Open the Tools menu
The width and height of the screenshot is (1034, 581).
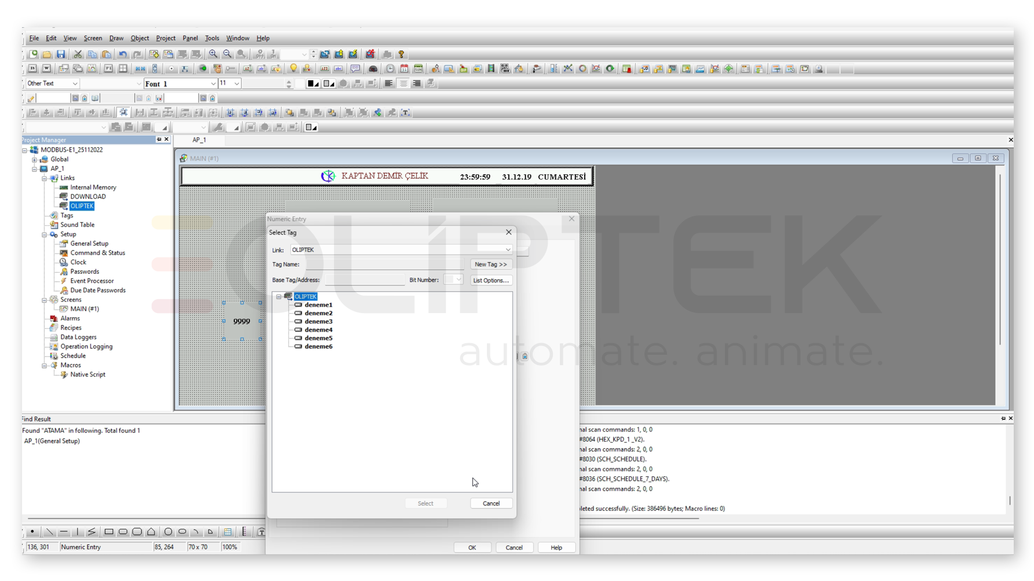(x=212, y=38)
